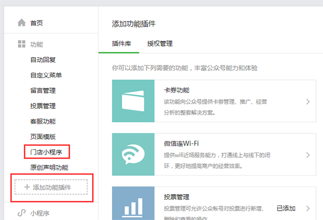
Task: Expand the 微信连Wi-Fi row chevron arrow
Action: (x=307, y=155)
